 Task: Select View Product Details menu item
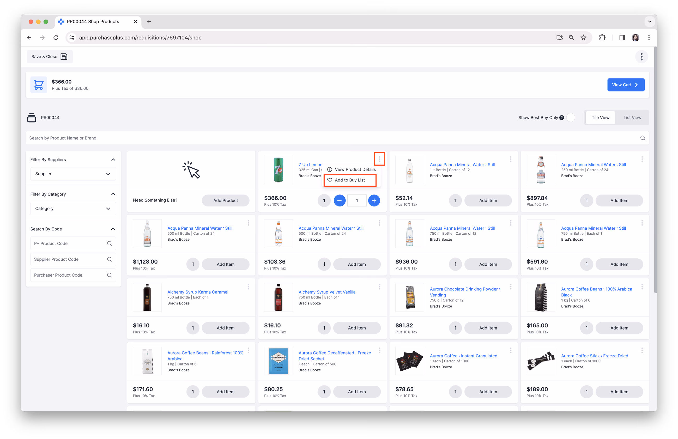[x=352, y=169]
